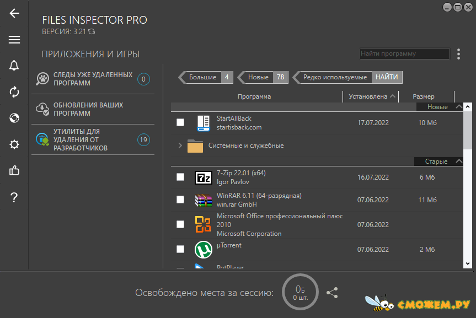Open Следы уже удаленных программ section
Screen dimensions: 476x318
click(93, 79)
